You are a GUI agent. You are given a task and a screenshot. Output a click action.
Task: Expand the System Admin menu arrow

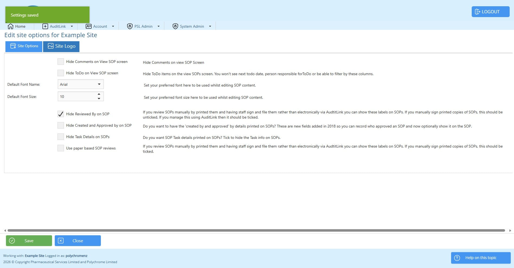[210, 26]
